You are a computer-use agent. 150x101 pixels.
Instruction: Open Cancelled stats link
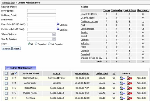85,54
